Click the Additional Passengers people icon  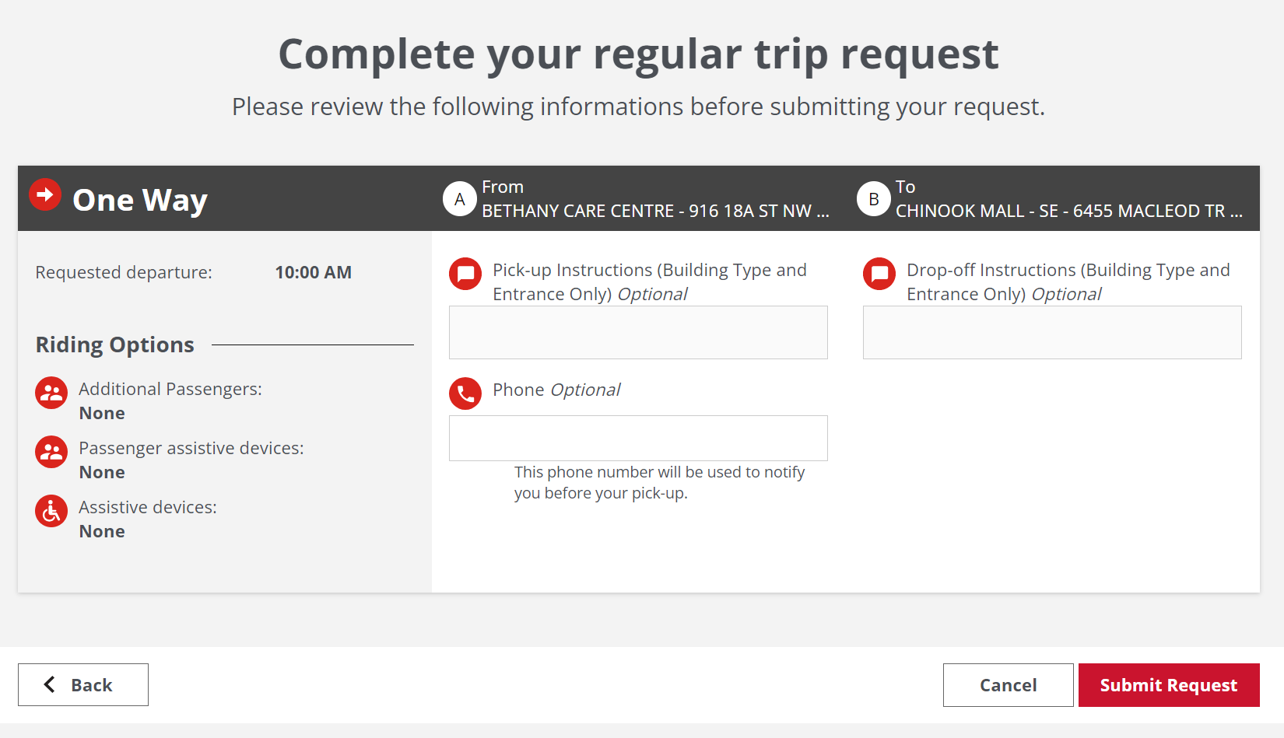[x=51, y=393]
